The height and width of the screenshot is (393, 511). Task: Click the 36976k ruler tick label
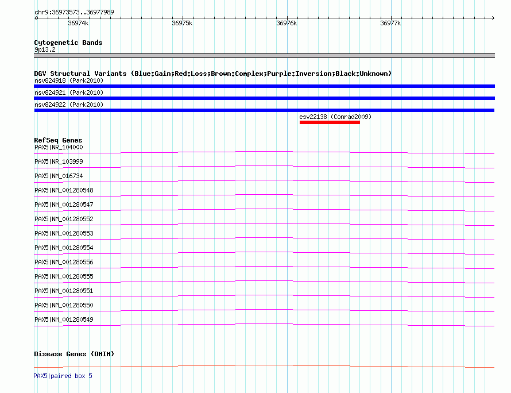coord(287,23)
